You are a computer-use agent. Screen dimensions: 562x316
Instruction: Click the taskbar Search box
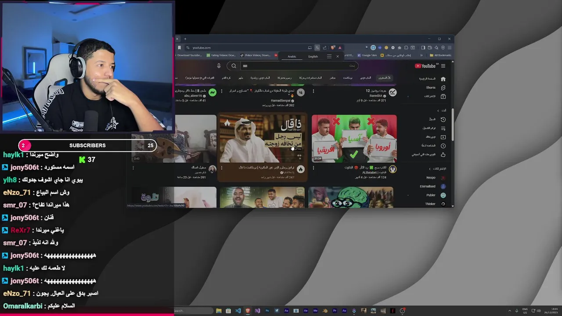pos(193,311)
